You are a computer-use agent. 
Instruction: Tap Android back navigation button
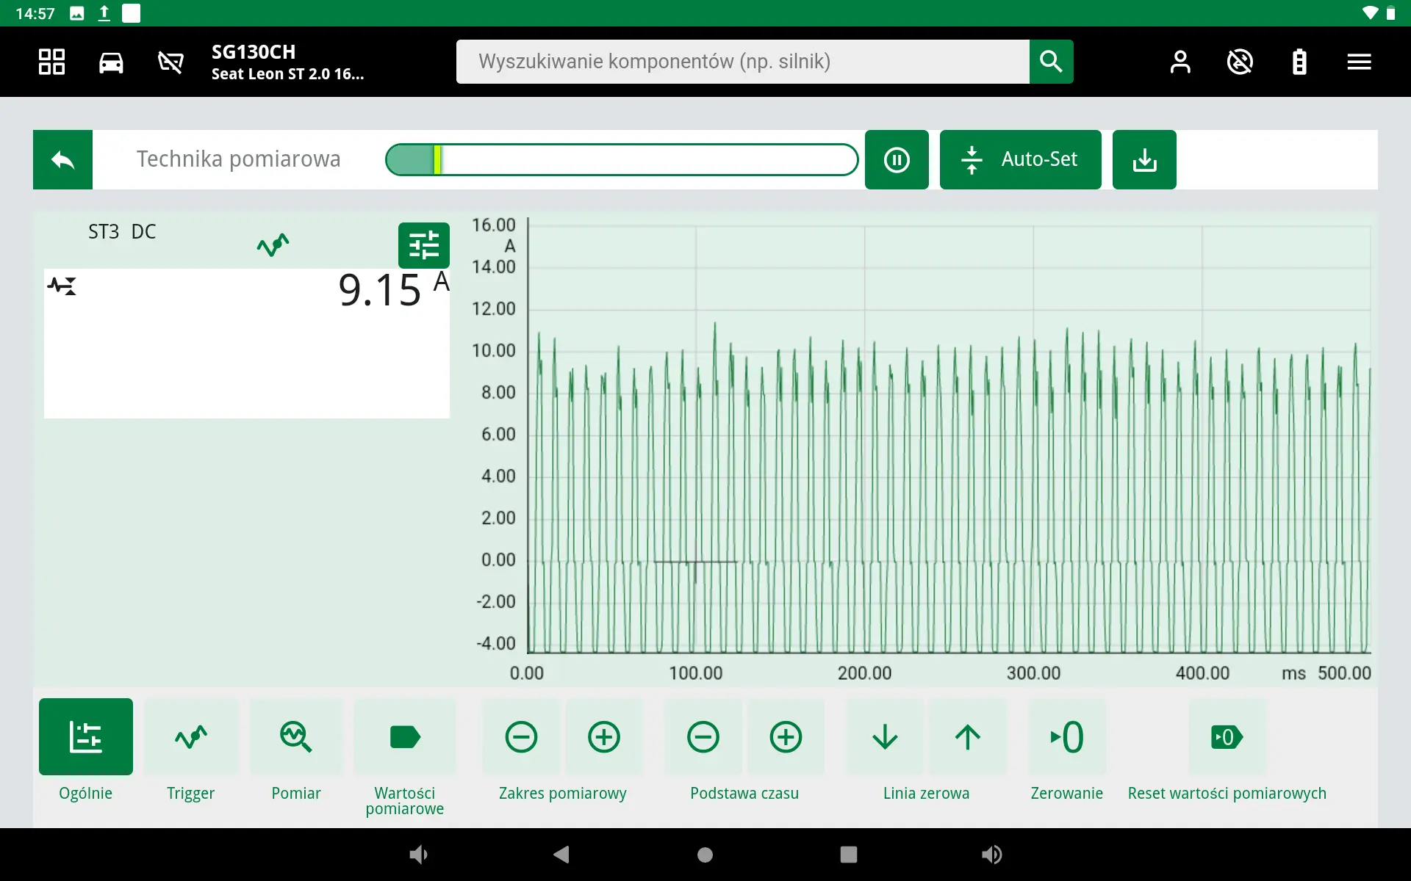pos(561,855)
